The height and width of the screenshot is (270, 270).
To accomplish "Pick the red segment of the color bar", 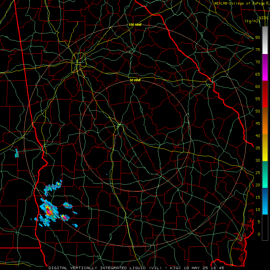I will coord(265,94).
